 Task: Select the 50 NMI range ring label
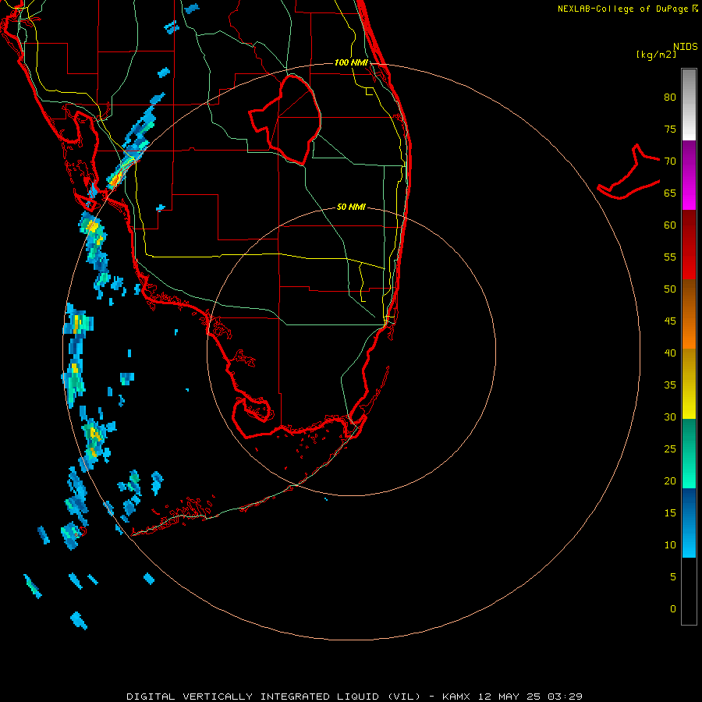351,207
